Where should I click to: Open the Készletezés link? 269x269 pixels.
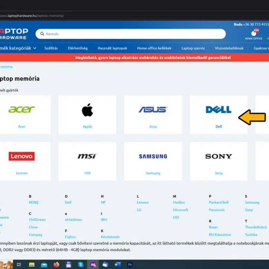tap(110, 237)
